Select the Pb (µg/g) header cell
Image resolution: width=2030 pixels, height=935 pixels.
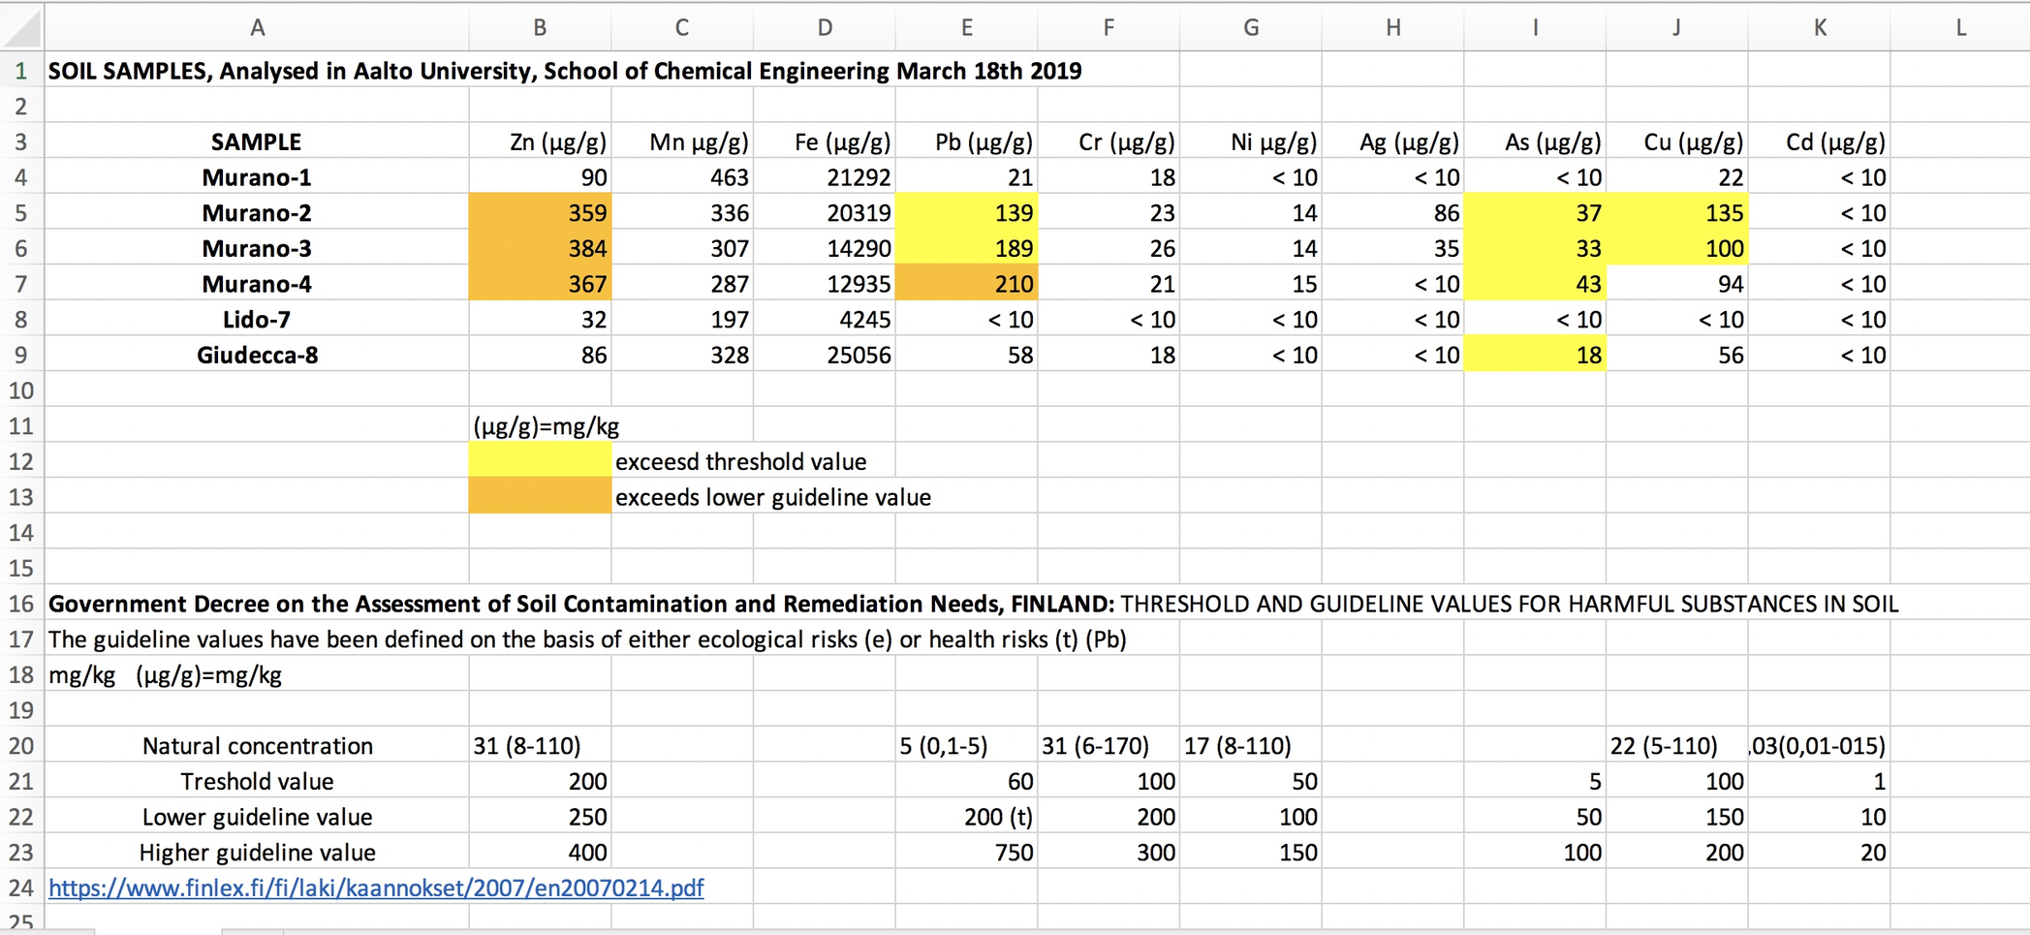pos(966,142)
